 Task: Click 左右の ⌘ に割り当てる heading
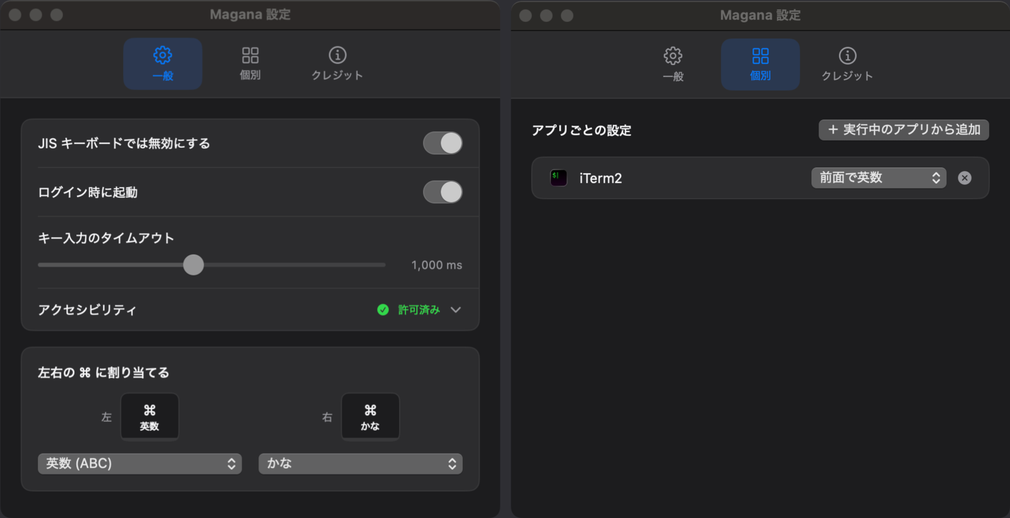[x=104, y=373]
